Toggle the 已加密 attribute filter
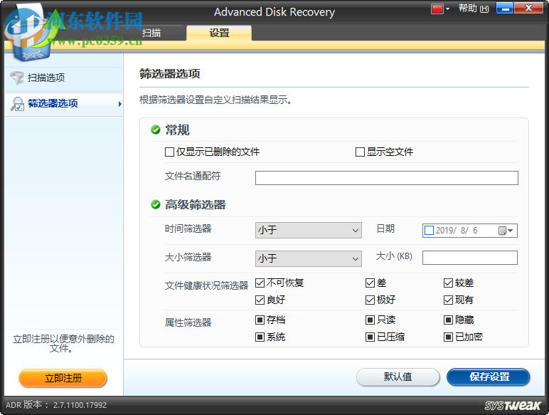 tap(449, 337)
